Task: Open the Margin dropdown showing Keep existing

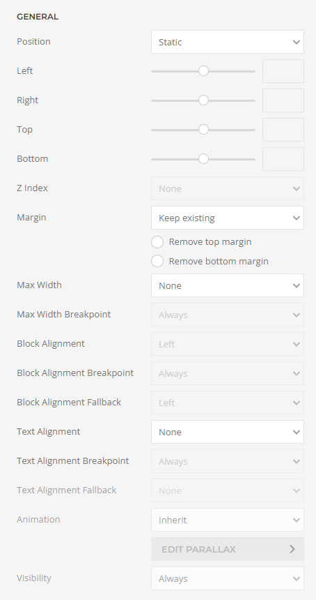Action: coord(228,218)
